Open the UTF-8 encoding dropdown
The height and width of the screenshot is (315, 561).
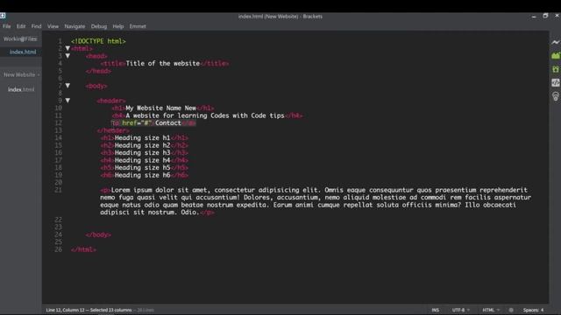pos(461,310)
